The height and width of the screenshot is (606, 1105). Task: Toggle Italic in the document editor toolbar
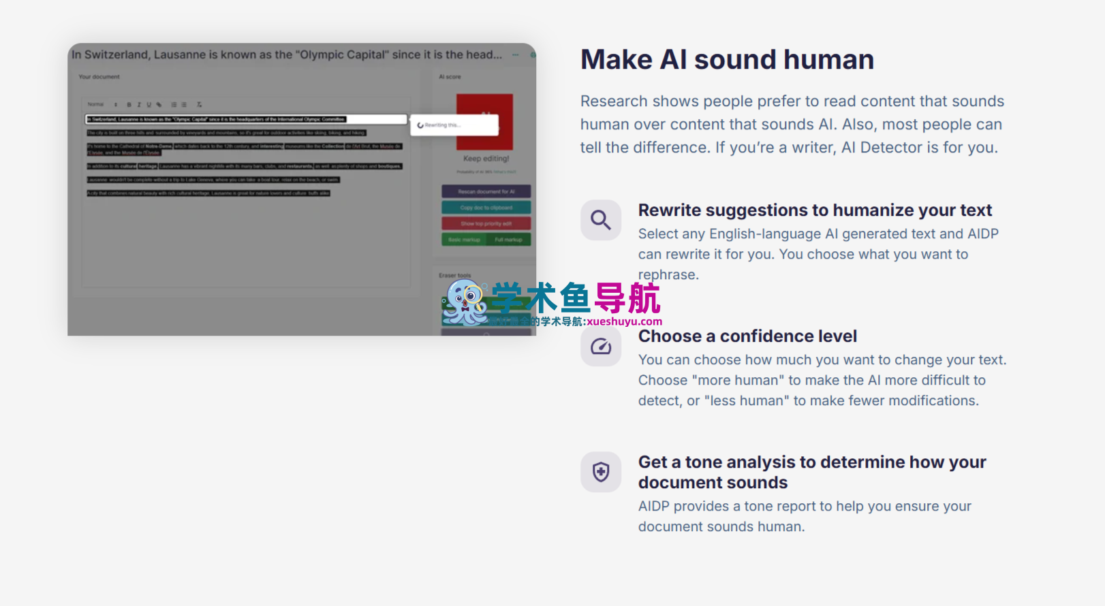pyautogui.click(x=139, y=104)
